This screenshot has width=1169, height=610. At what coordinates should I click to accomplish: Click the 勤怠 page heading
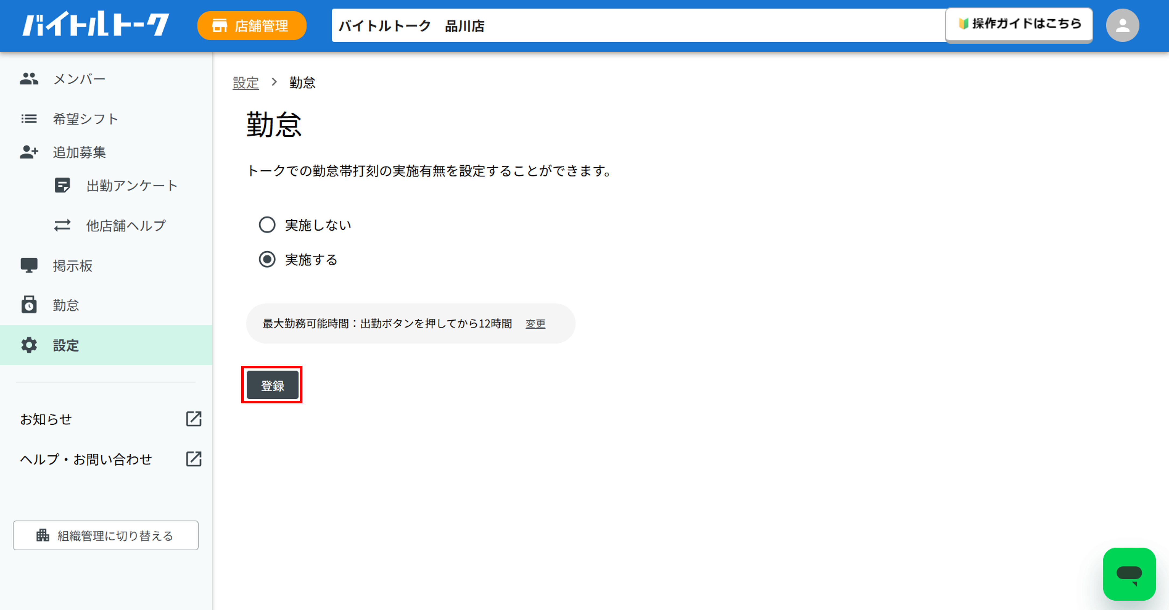(274, 125)
